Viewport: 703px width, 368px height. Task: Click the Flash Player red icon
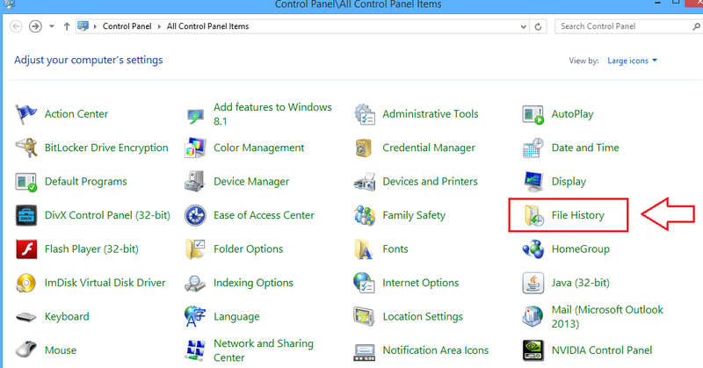26,249
